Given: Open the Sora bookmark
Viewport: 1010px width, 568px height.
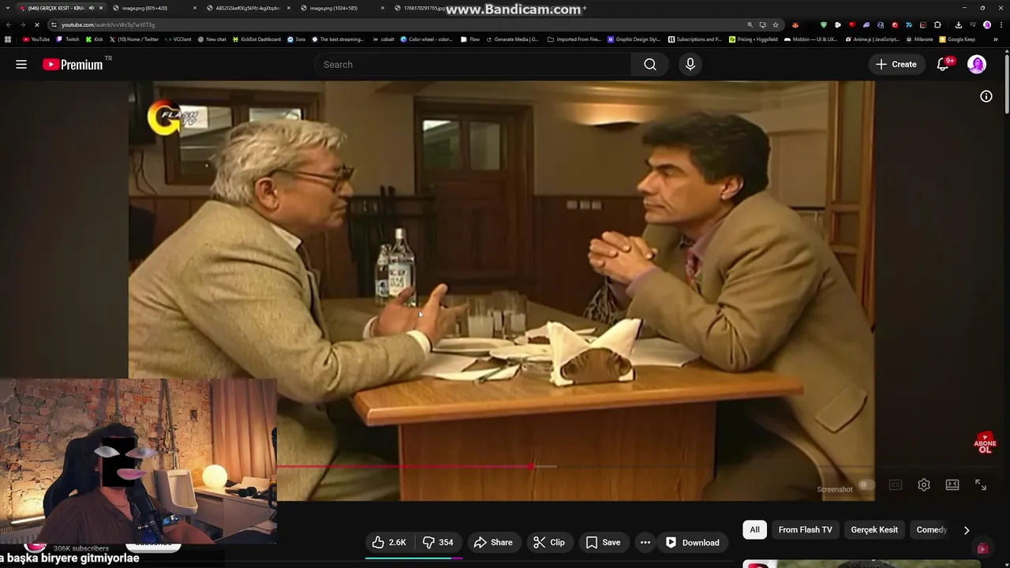Looking at the screenshot, I should tap(296, 39).
